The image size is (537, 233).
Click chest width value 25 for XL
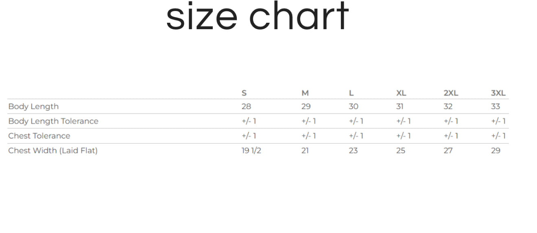(401, 151)
